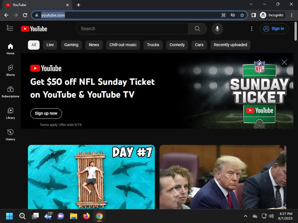
Task: Click Chrome icon on the taskbar
Action: coord(99,216)
